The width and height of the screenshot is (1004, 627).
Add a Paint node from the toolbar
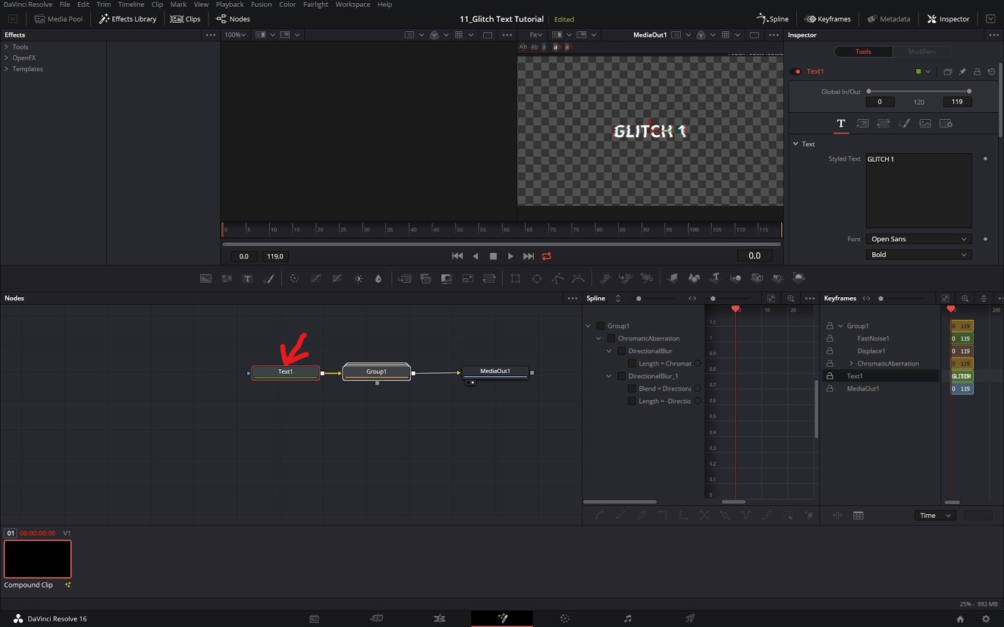click(269, 278)
